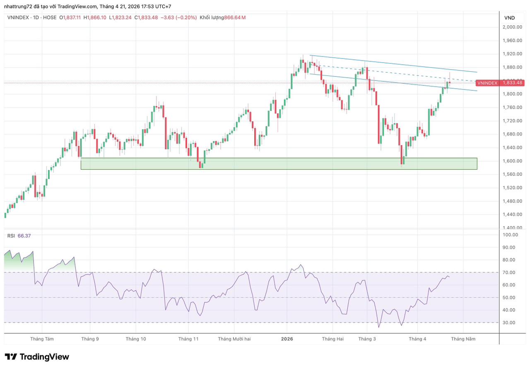The width and height of the screenshot is (530, 369).
Task: Click the change value −3.63 (−0.20%)
Action: (178, 17)
